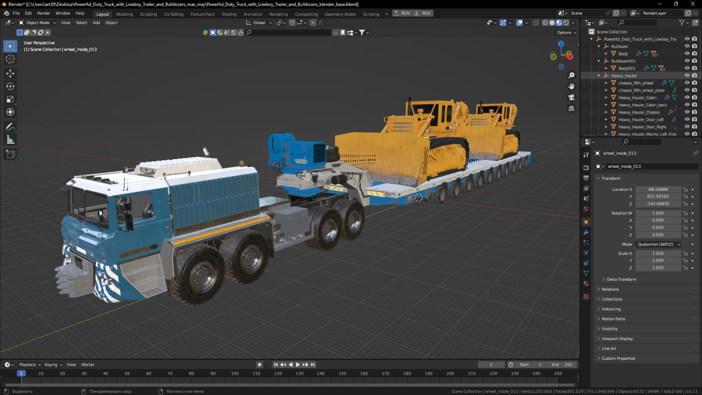Switch to the UV Editing workspace tab

click(x=174, y=14)
